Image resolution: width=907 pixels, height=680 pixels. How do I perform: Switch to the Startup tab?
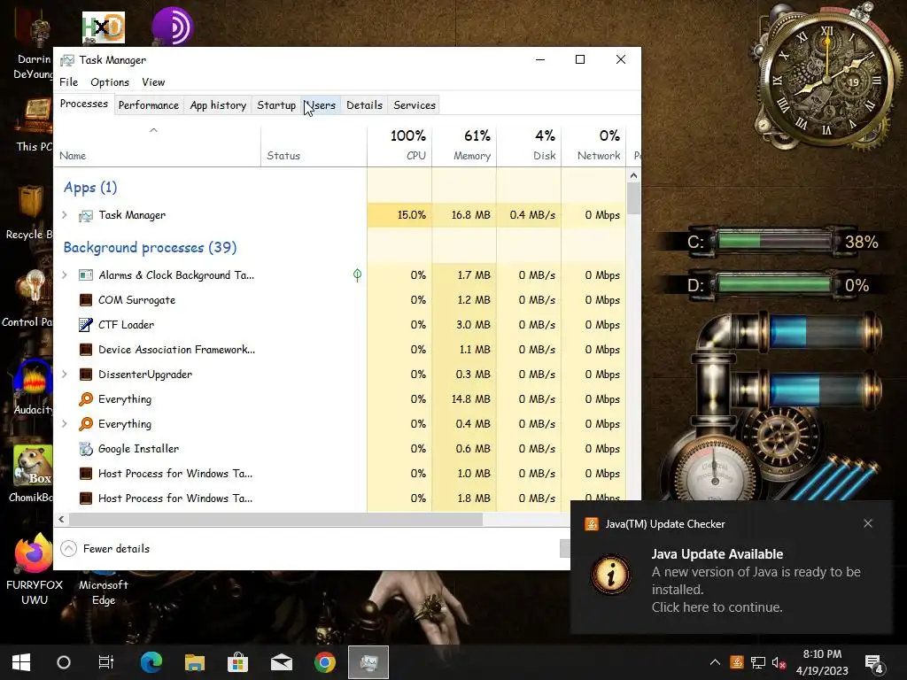click(276, 105)
